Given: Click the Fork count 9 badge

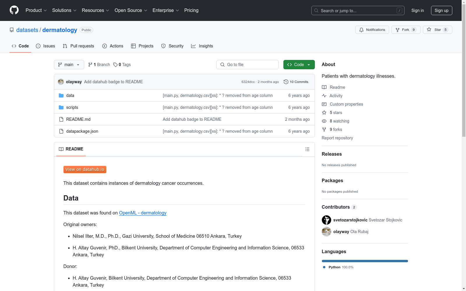Looking at the screenshot, I should tap(414, 30).
